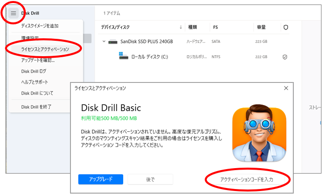Image resolution: width=323 pixels, height=195 pixels.
Task: Click the FS column header
Action: [216, 27]
